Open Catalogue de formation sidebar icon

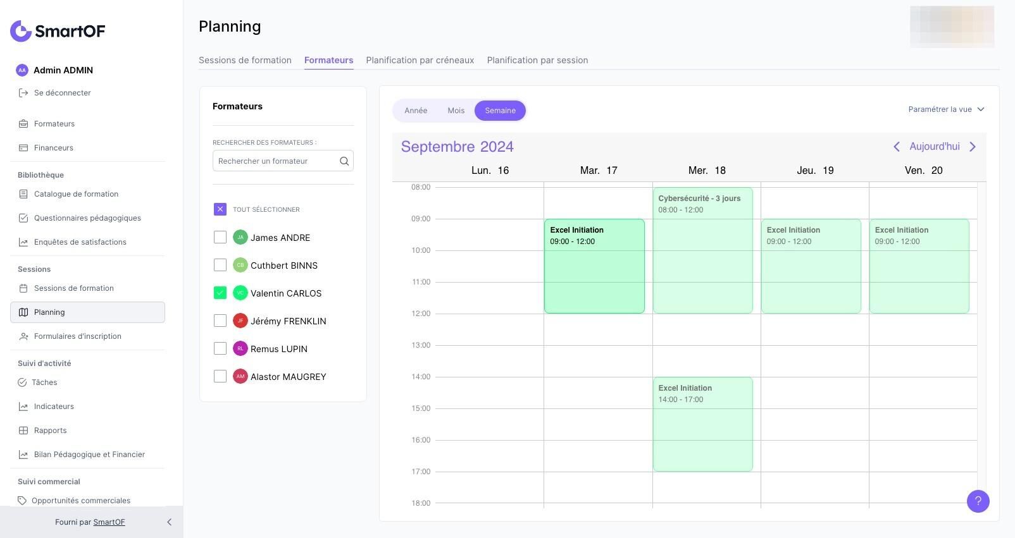pyautogui.click(x=23, y=194)
